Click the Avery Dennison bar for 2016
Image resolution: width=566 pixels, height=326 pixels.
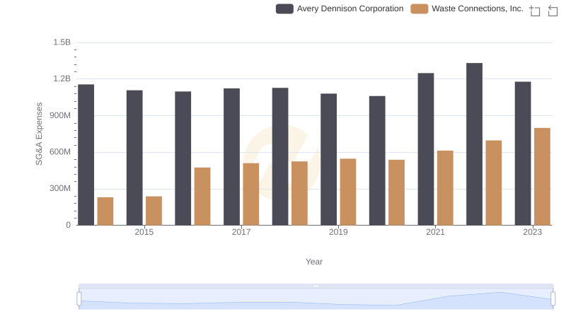point(183,158)
